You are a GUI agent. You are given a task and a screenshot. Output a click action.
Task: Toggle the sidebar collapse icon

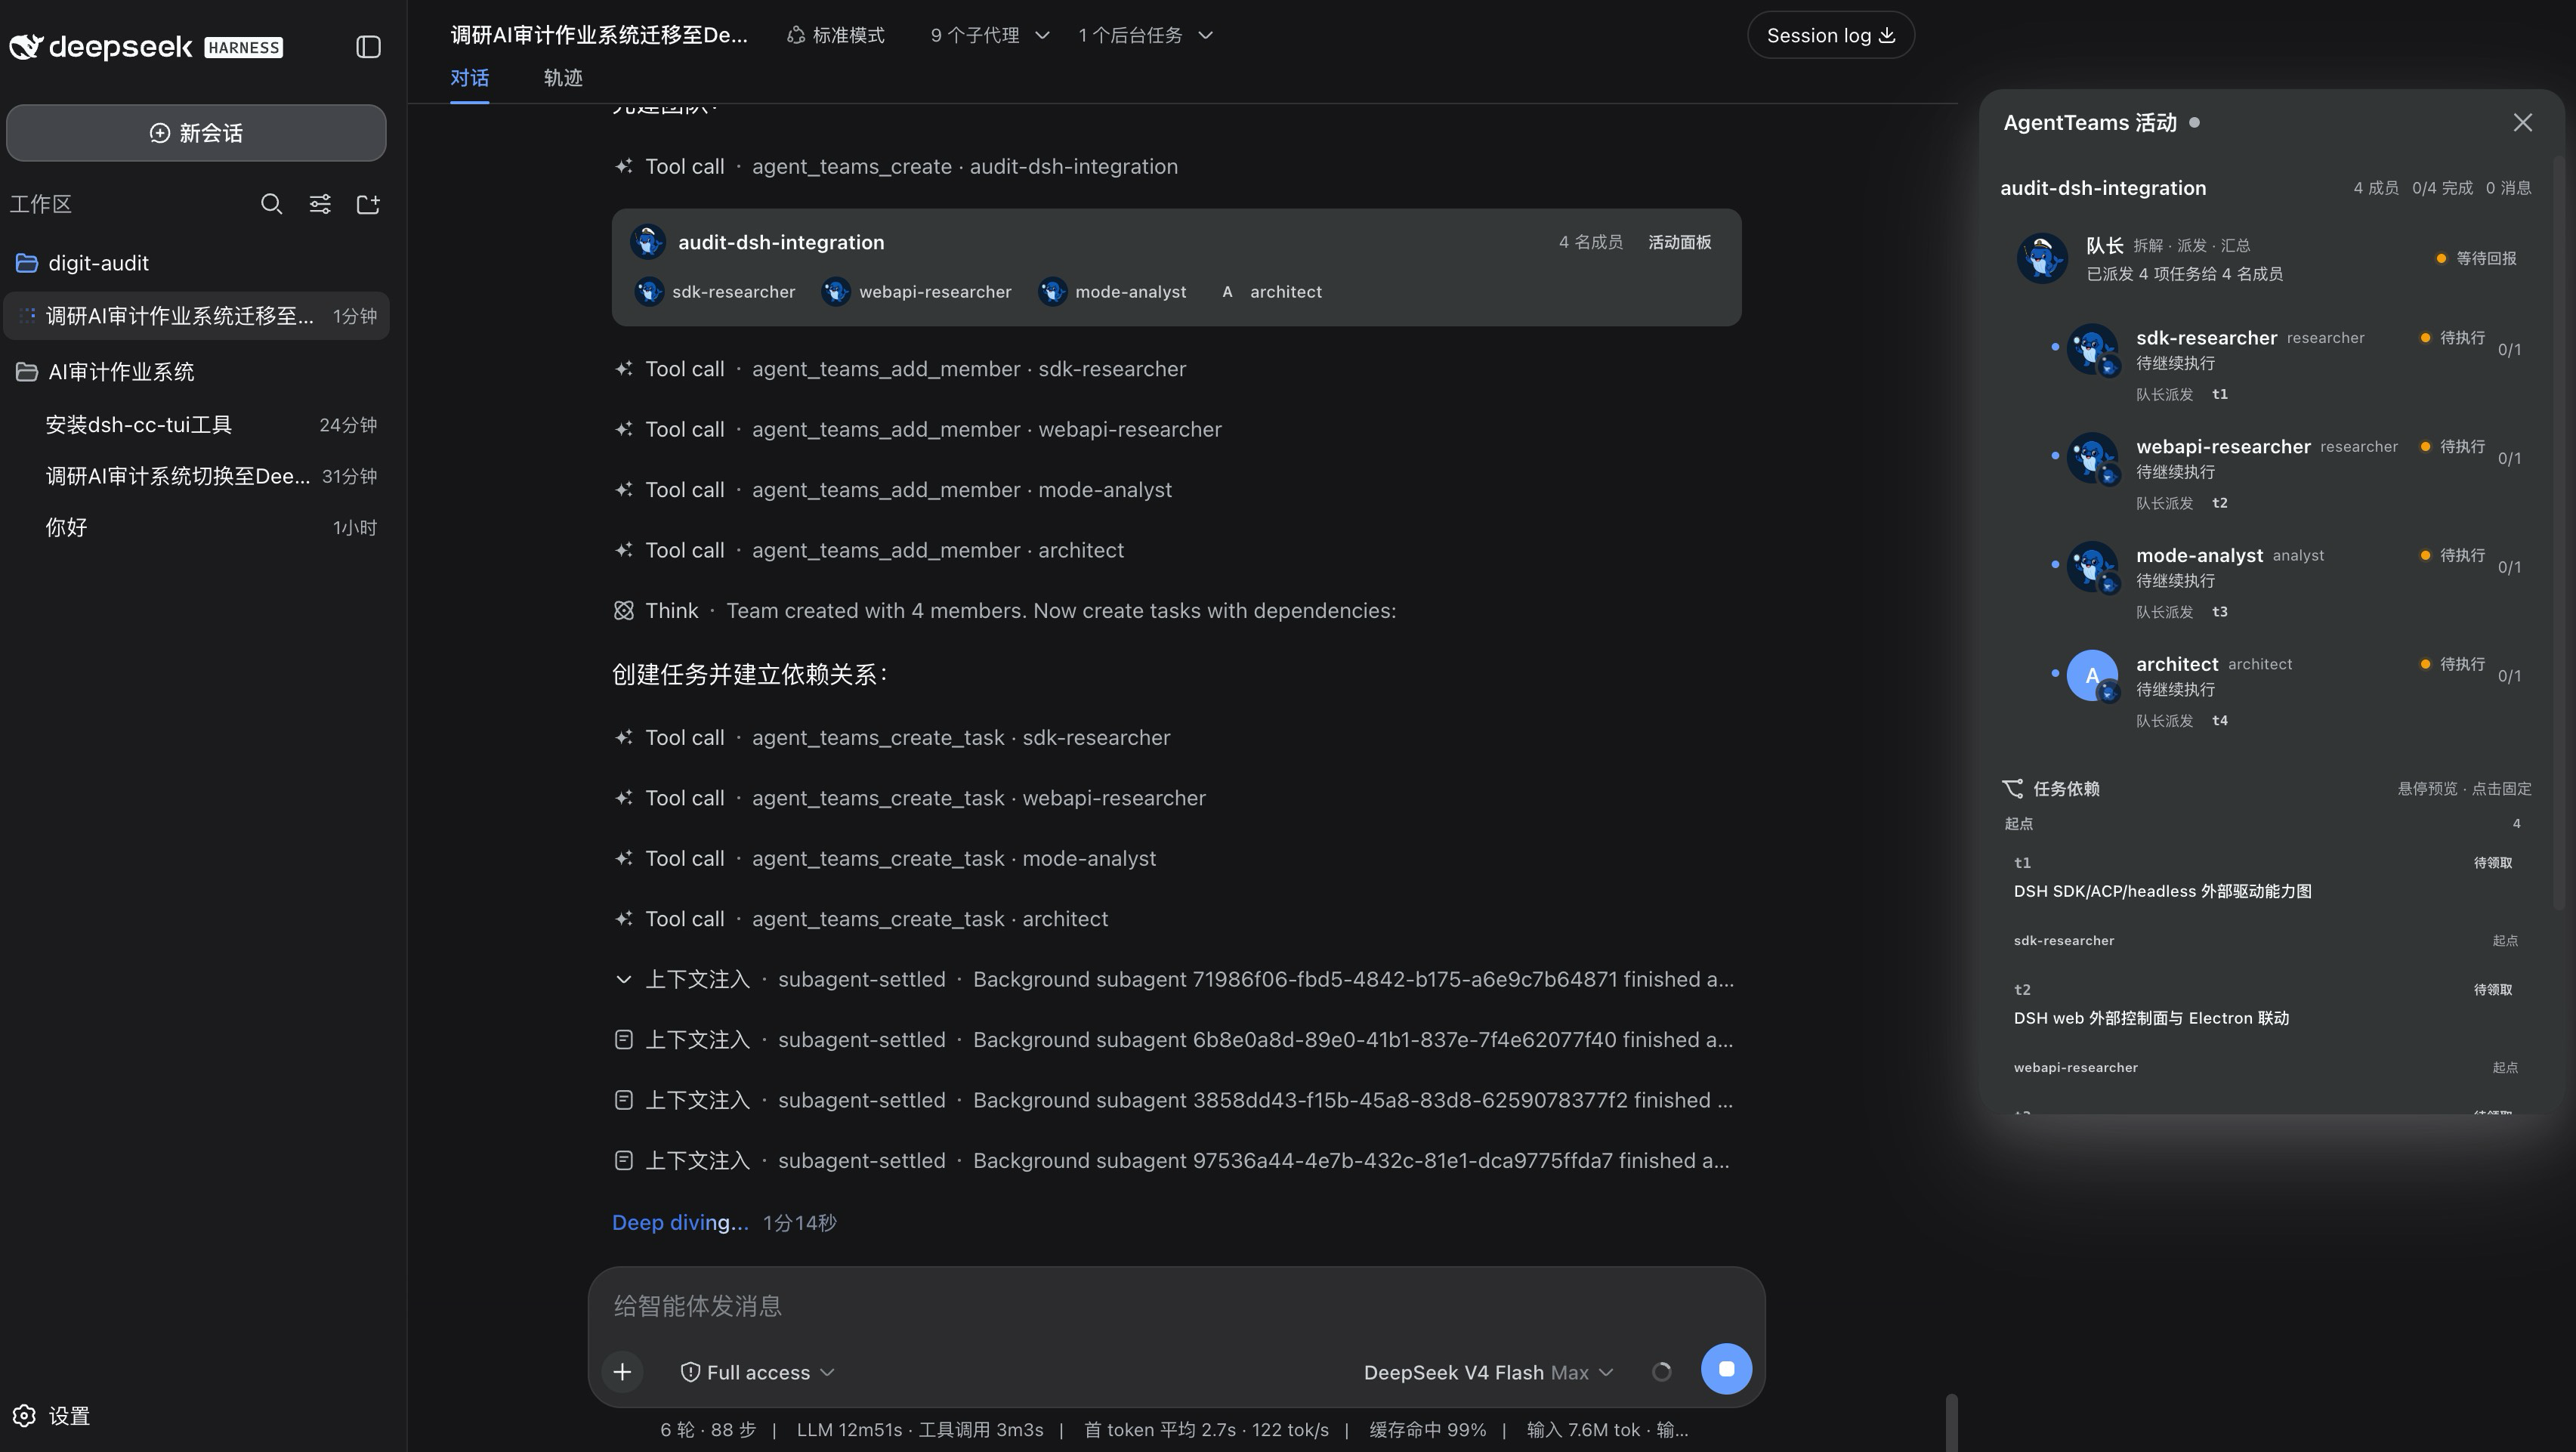(368, 47)
